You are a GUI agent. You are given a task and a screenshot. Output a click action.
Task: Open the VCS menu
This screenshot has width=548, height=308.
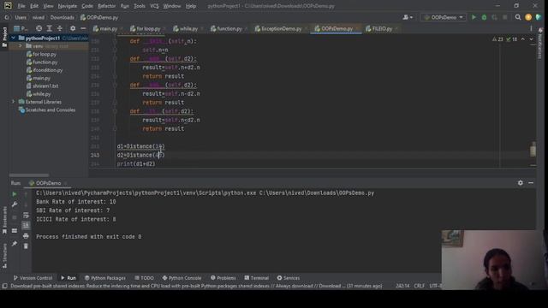point(154,6)
